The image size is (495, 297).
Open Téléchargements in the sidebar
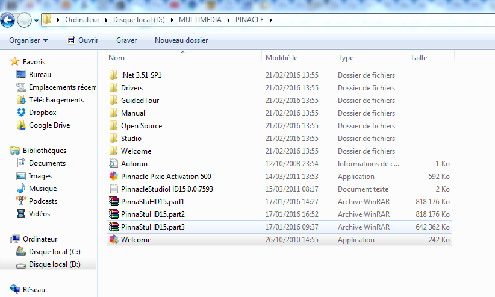56,100
